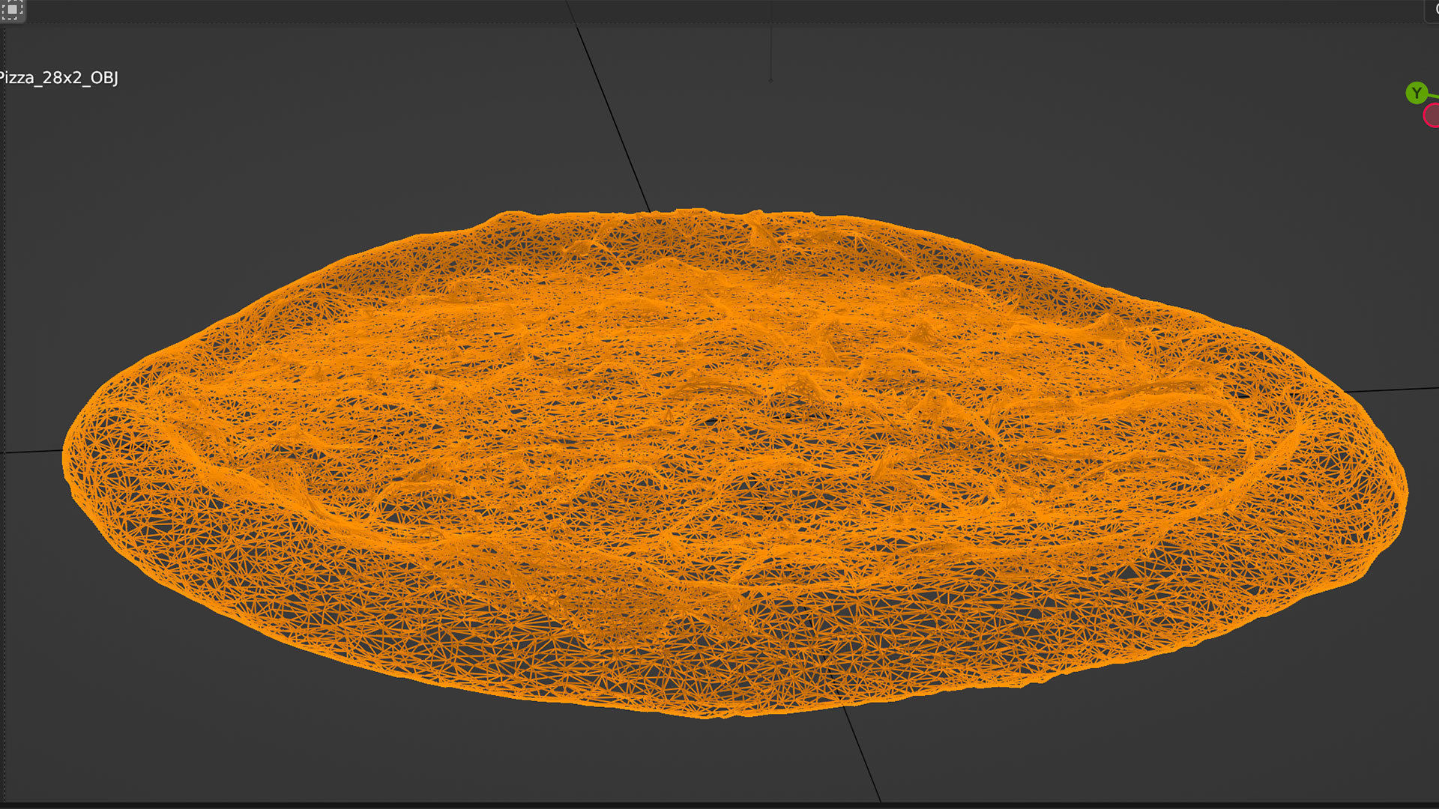Click the thin vertical light object line at top

click(x=770, y=52)
